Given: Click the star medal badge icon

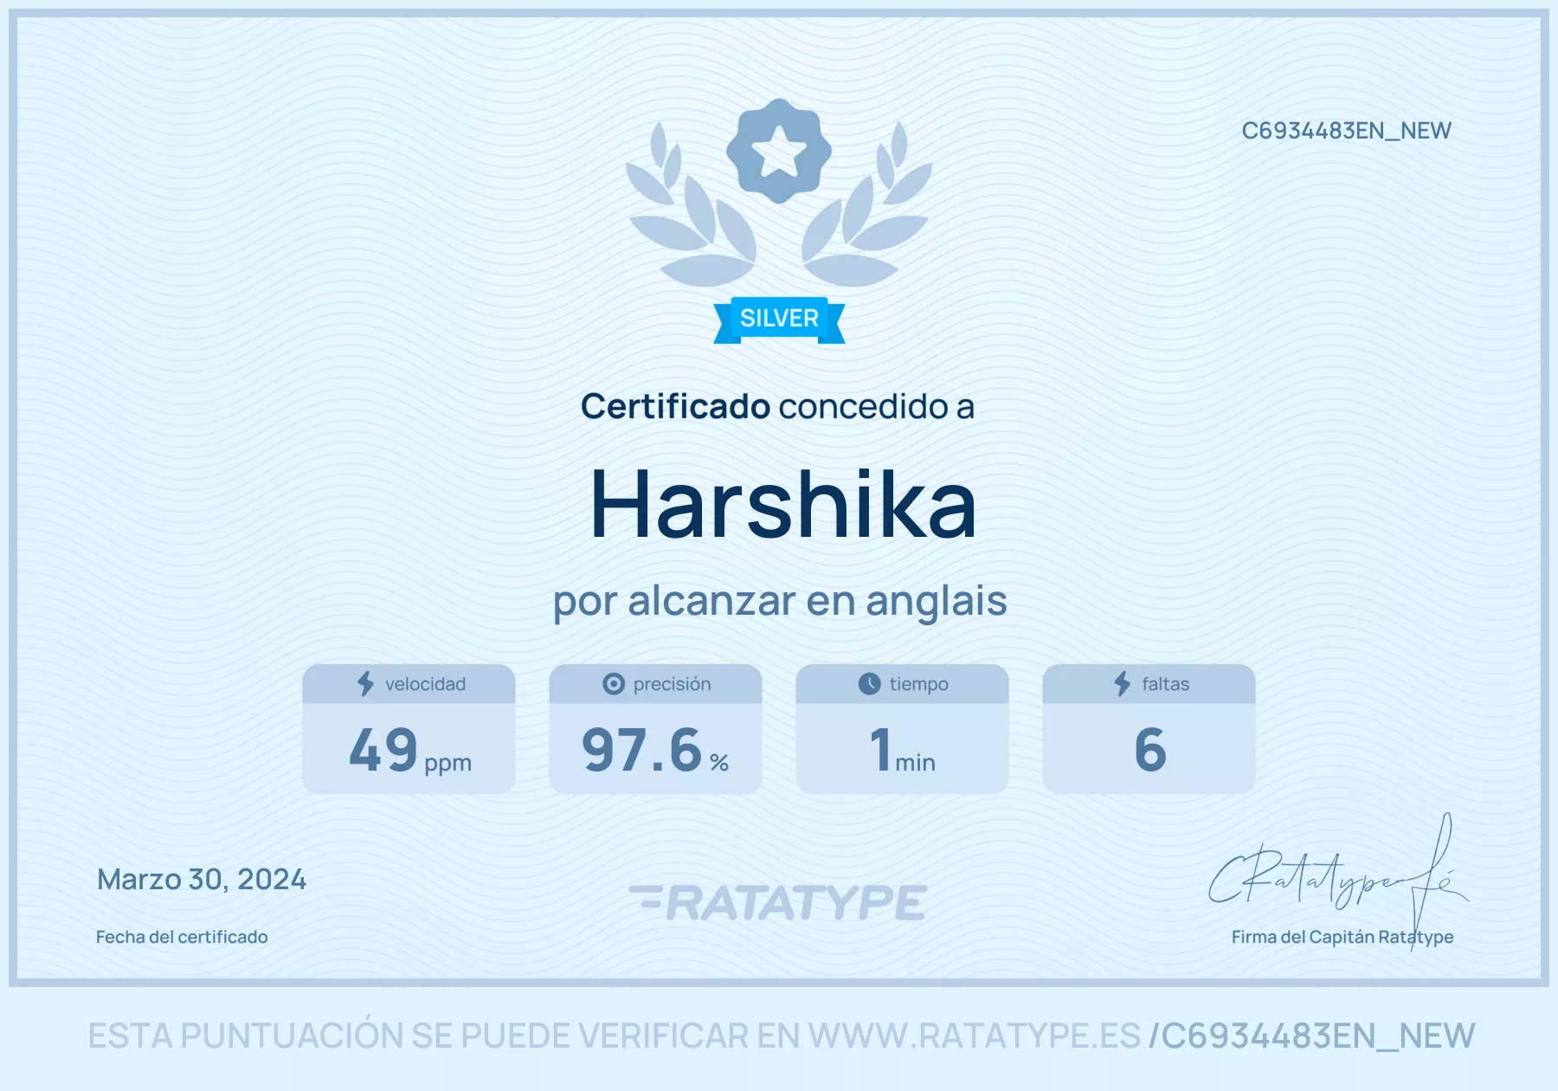Looking at the screenshot, I should [x=779, y=151].
